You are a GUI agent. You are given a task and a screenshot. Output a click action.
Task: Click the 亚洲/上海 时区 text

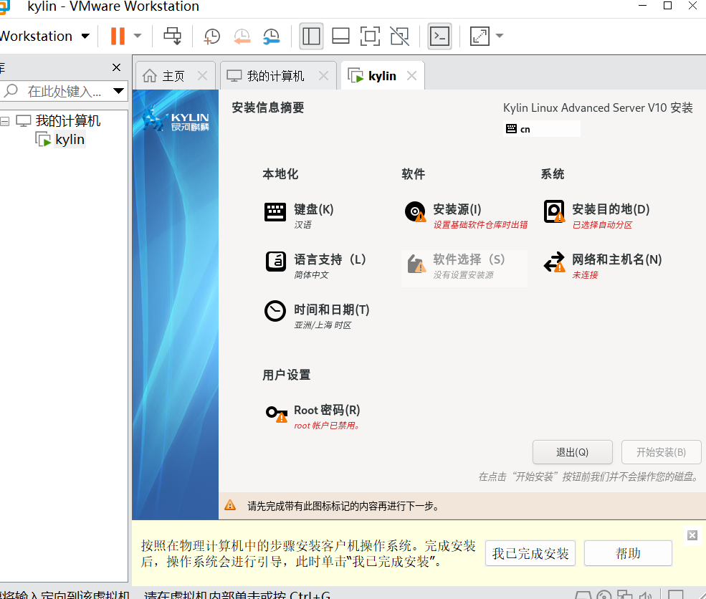(323, 325)
